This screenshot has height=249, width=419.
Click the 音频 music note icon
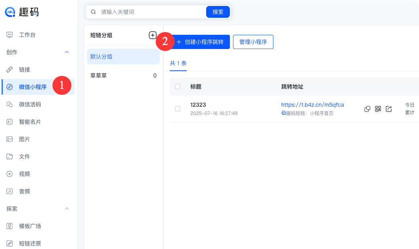coord(9,191)
